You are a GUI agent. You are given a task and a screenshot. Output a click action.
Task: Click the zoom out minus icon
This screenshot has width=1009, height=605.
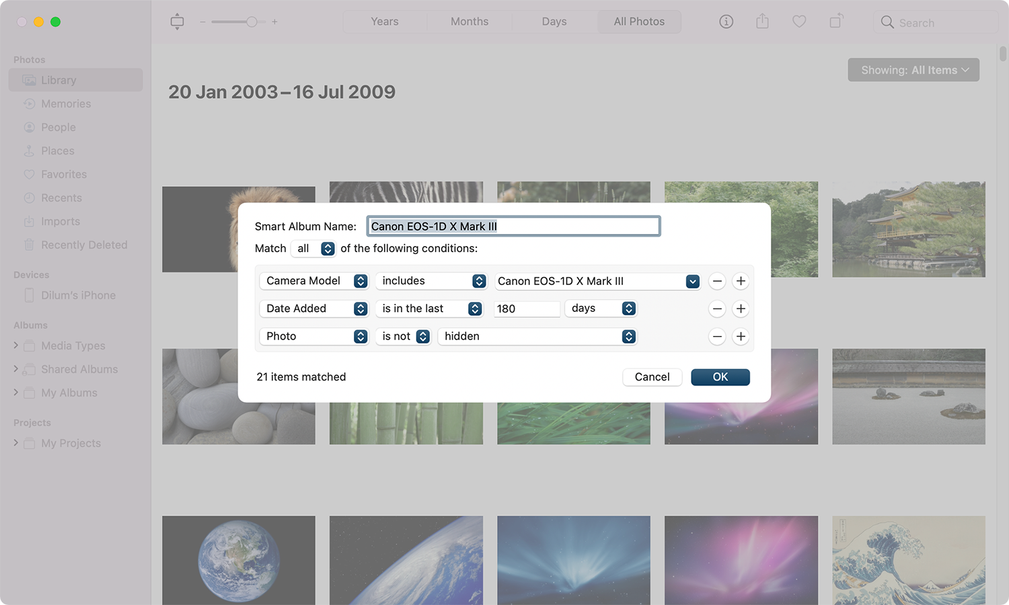coord(202,22)
